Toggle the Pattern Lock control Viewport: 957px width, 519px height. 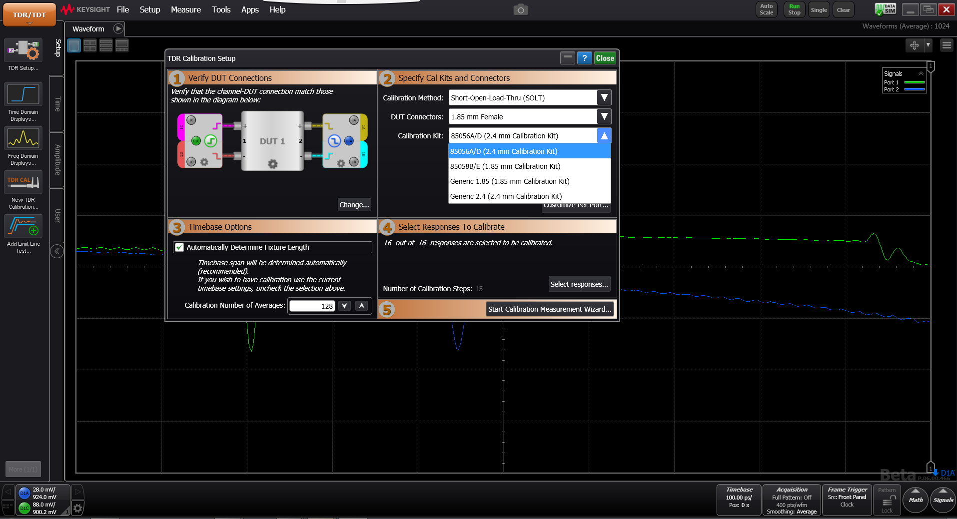[886, 500]
